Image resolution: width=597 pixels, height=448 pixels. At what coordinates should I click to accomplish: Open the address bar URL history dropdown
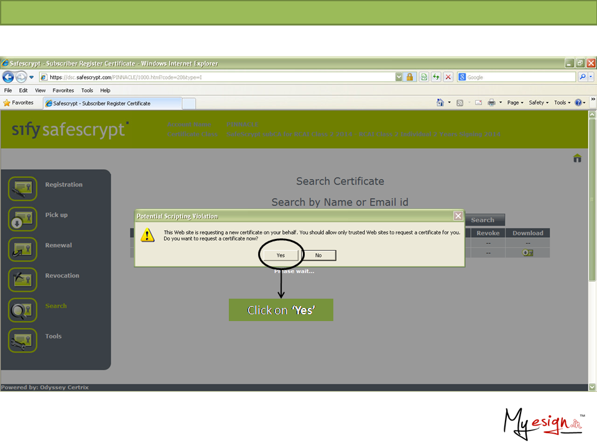pos(399,77)
